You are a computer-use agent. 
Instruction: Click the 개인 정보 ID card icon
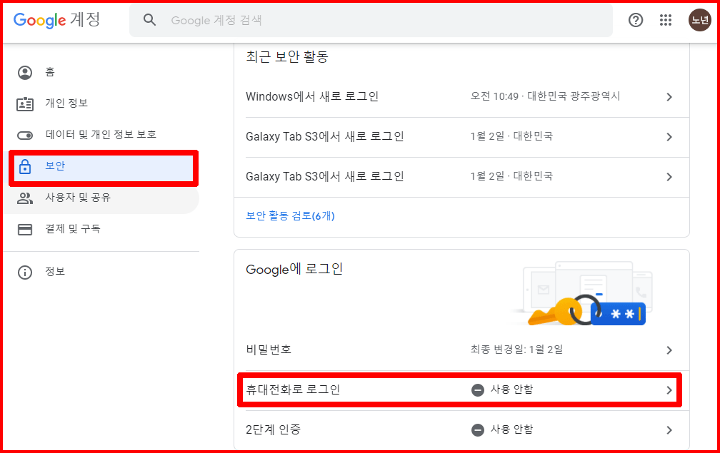[x=25, y=104]
